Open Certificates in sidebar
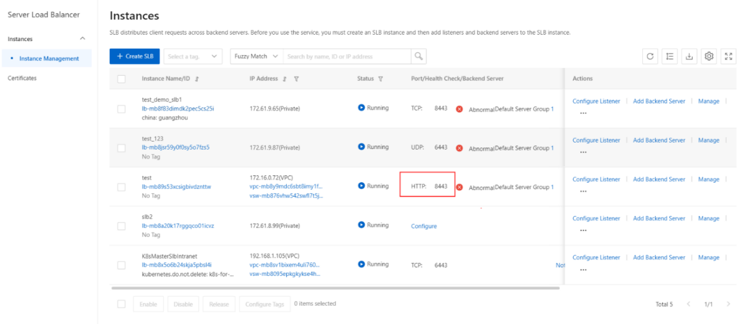745x324 pixels. 22,78
